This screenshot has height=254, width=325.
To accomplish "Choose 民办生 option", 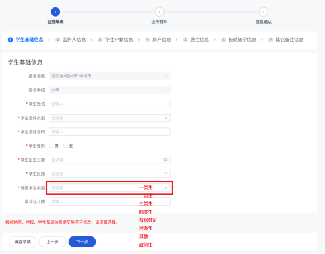I will tap(146, 228).
